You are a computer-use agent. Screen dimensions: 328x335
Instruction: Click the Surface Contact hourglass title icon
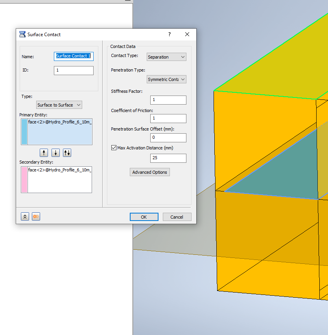click(x=22, y=34)
